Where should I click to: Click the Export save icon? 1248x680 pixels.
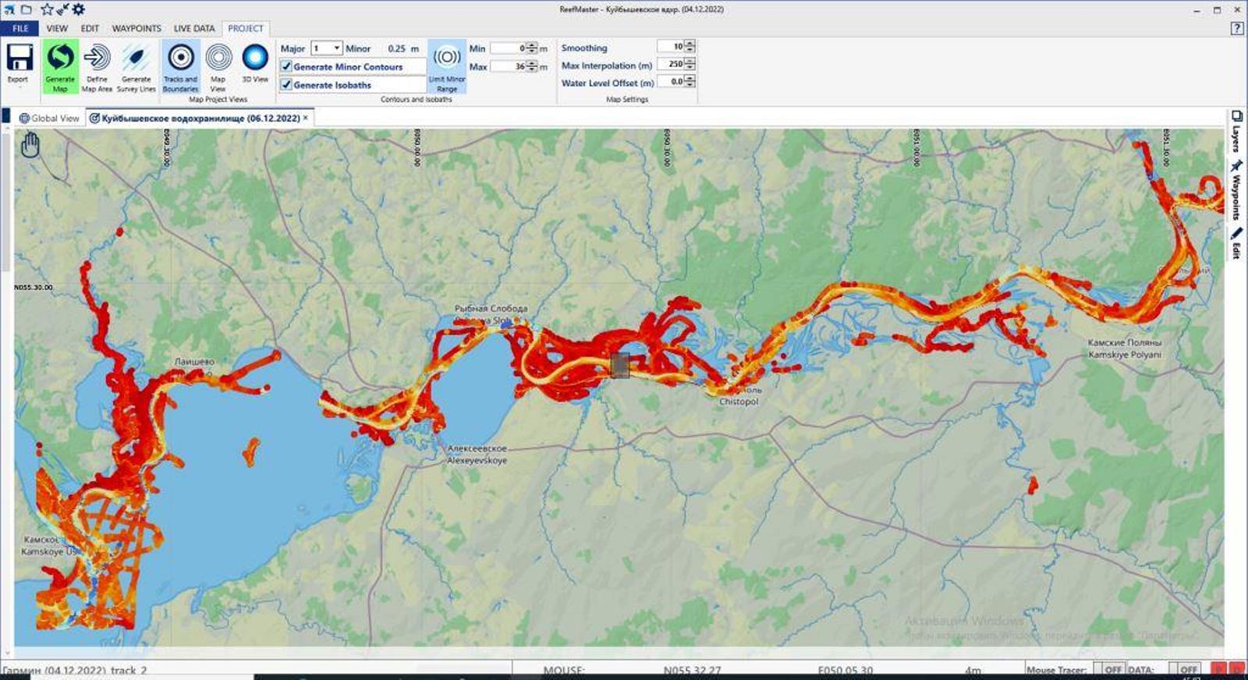pyautogui.click(x=19, y=59)
